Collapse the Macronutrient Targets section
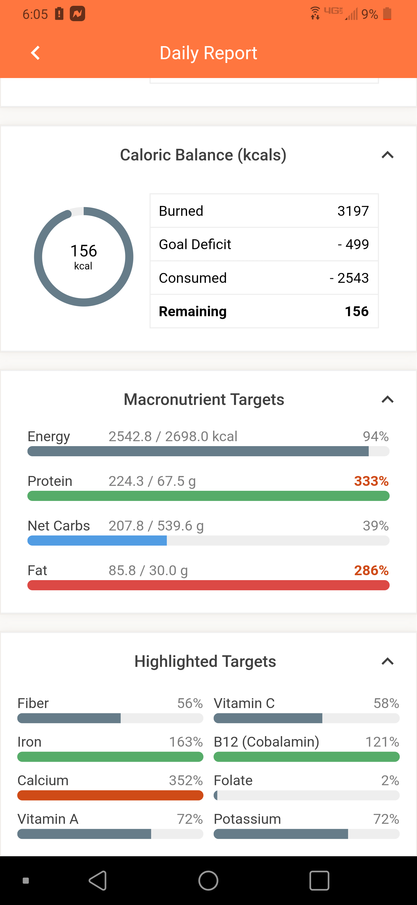417x905 pixels. (x=387, y=399)
